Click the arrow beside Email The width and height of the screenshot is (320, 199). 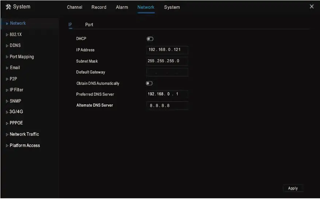(7, 68)
